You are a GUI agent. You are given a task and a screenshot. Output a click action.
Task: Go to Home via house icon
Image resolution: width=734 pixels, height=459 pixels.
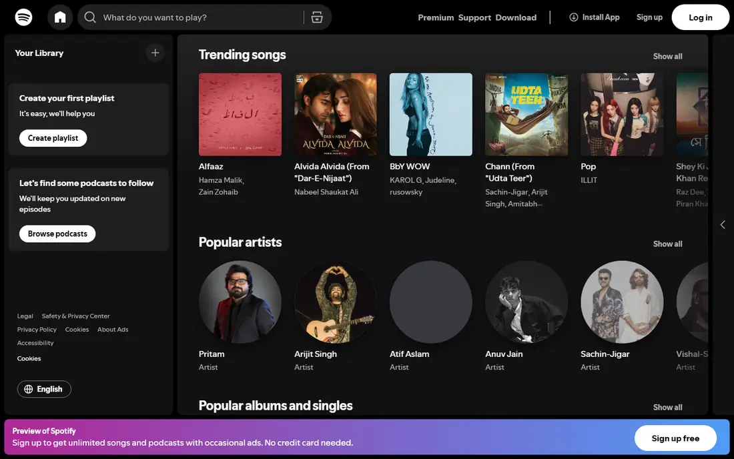[60, 17]
